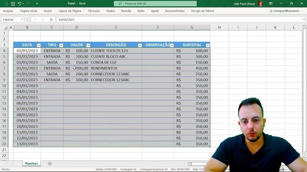Click the Save icon in quick access toolbar
Screen dimensions: 307x172
[x=13, y=4]
